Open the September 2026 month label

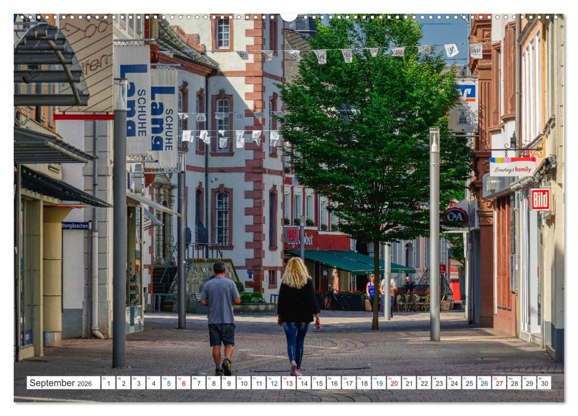57,384
